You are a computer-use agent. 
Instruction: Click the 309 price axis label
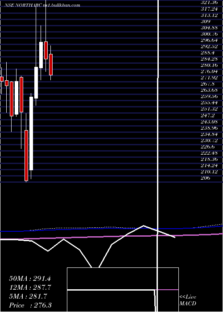point(206,21)
